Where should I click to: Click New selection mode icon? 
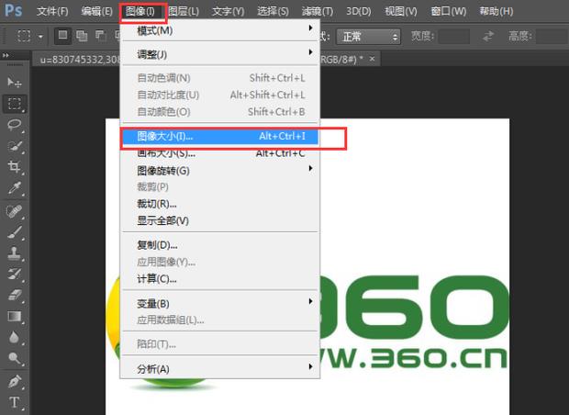pos(62,36)
